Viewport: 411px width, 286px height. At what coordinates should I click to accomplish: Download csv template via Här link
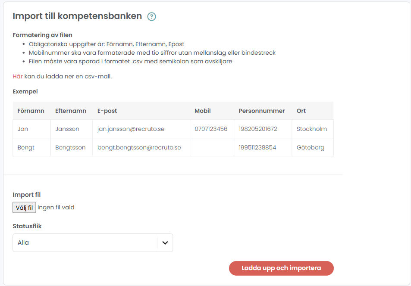click(18, 77)
